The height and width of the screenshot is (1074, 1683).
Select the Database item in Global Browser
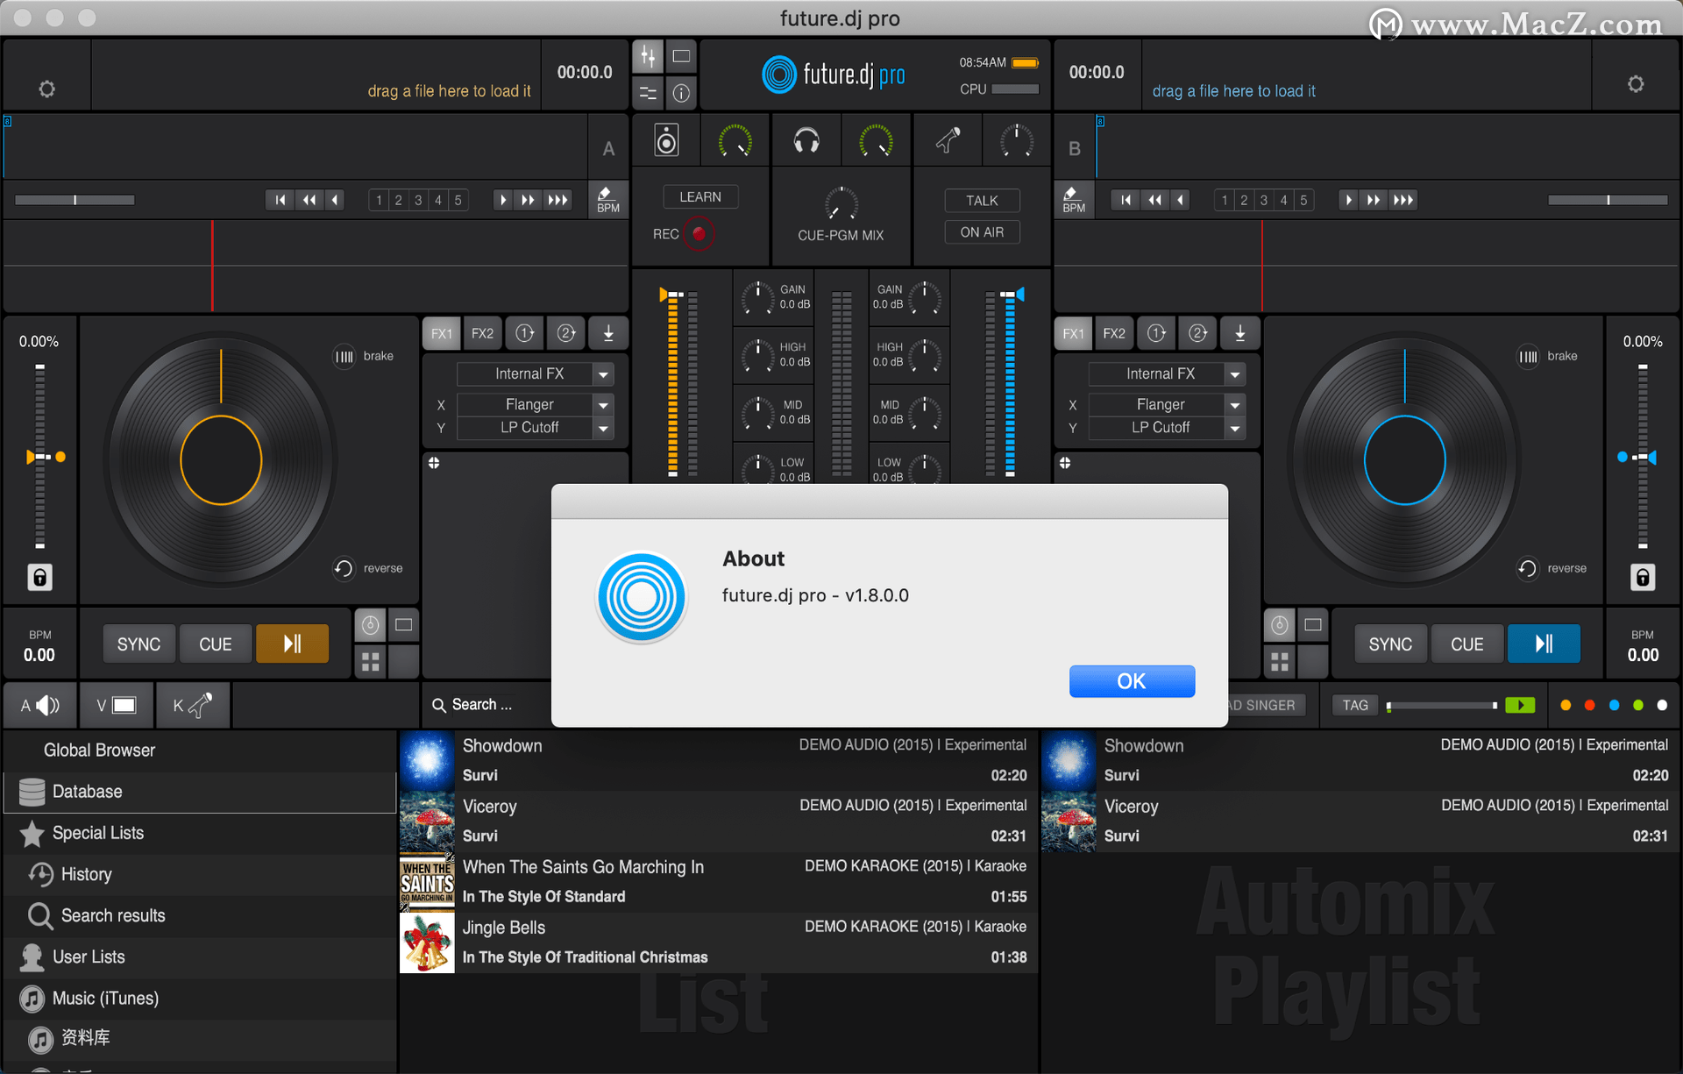coord(87,792)
